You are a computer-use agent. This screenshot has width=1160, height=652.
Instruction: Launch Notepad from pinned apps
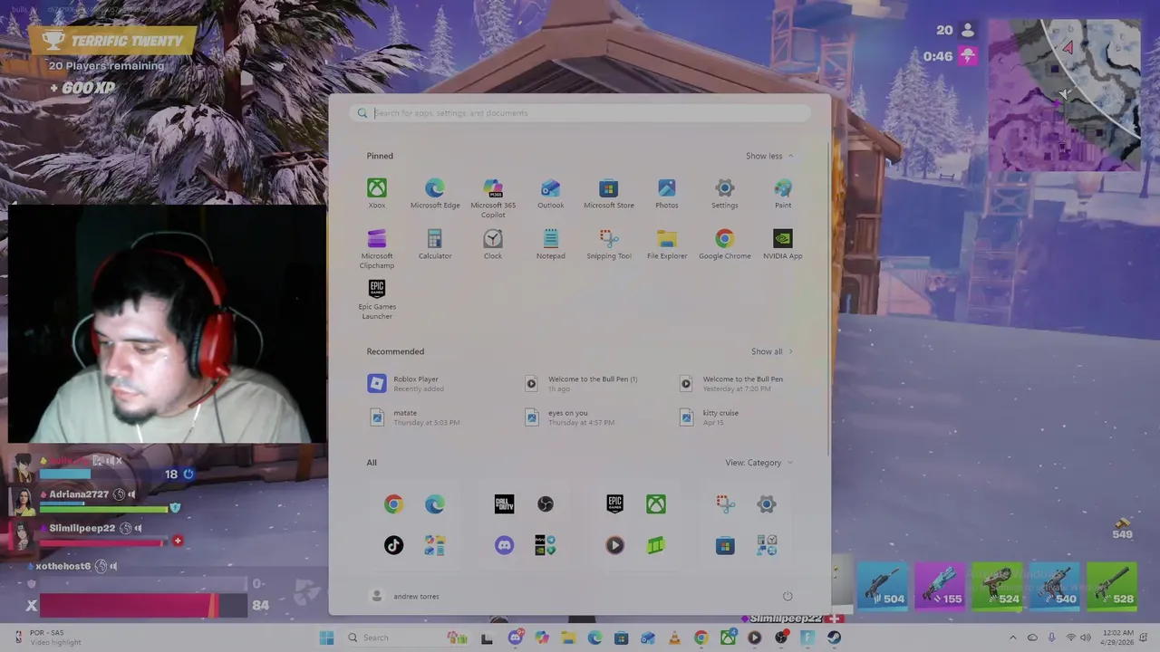(x=550, y=244)
